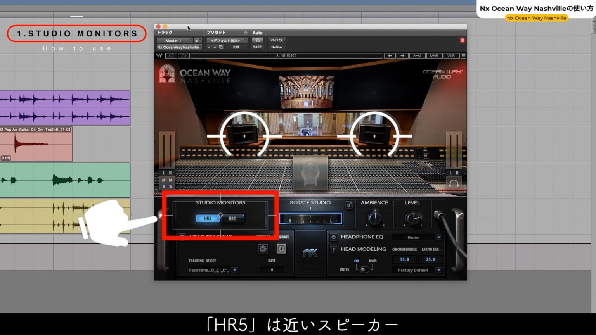The image size is (596, 335).
Task: Click the headphones icon below right meter
Action: pos(454,183)
